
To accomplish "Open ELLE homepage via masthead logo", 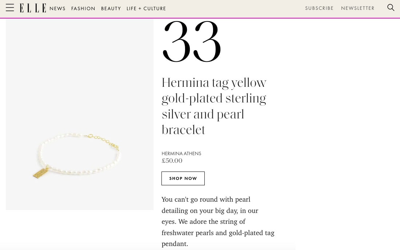I will coord(33,8).
